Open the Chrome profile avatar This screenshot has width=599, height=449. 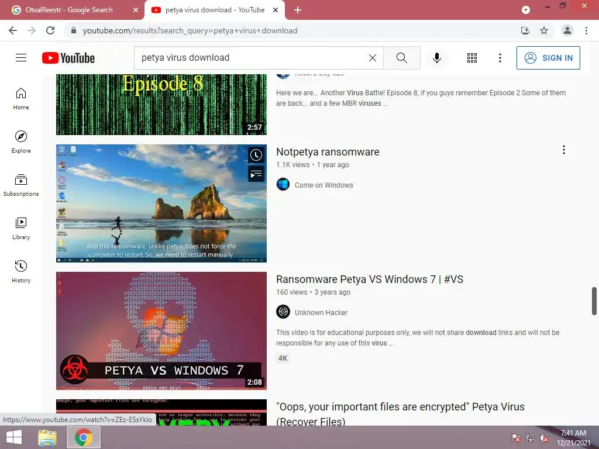[x=567, y=30]
